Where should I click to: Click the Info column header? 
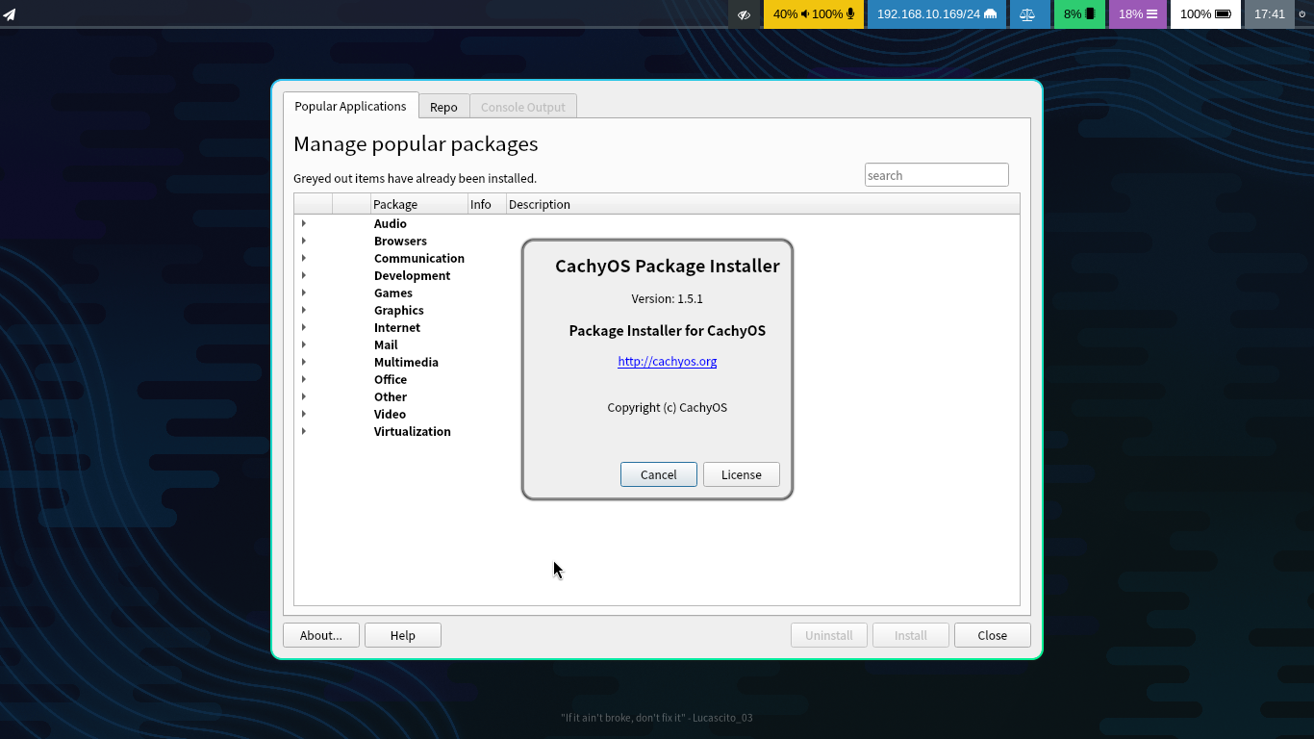pyautogui.click(x=487, y=204)
